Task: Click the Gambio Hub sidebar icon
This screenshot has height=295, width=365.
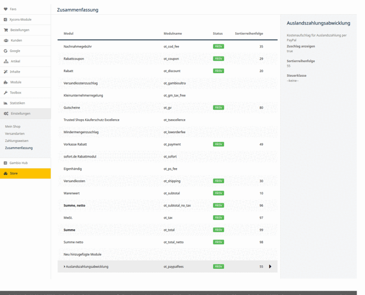Action: click(5, 163)
